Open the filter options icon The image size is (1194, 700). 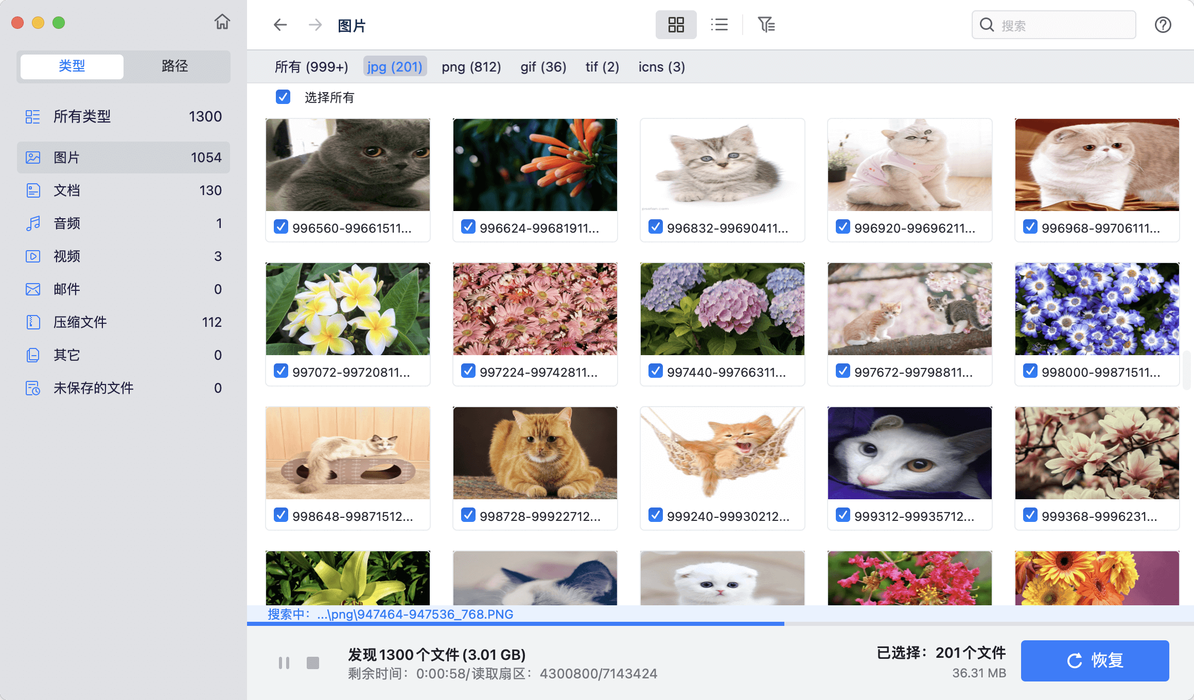point(766,24)
